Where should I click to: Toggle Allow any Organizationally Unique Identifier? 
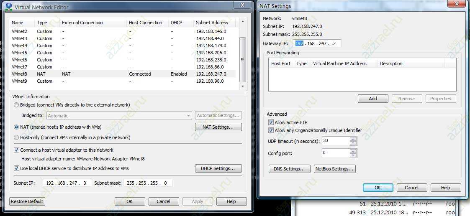click(x=271, y=130)
